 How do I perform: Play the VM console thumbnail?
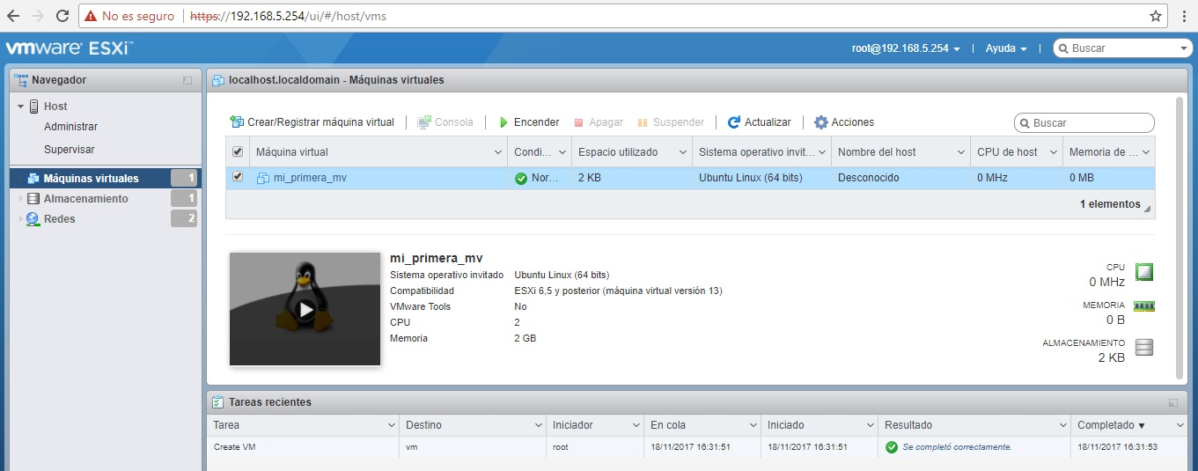[305, 309]
